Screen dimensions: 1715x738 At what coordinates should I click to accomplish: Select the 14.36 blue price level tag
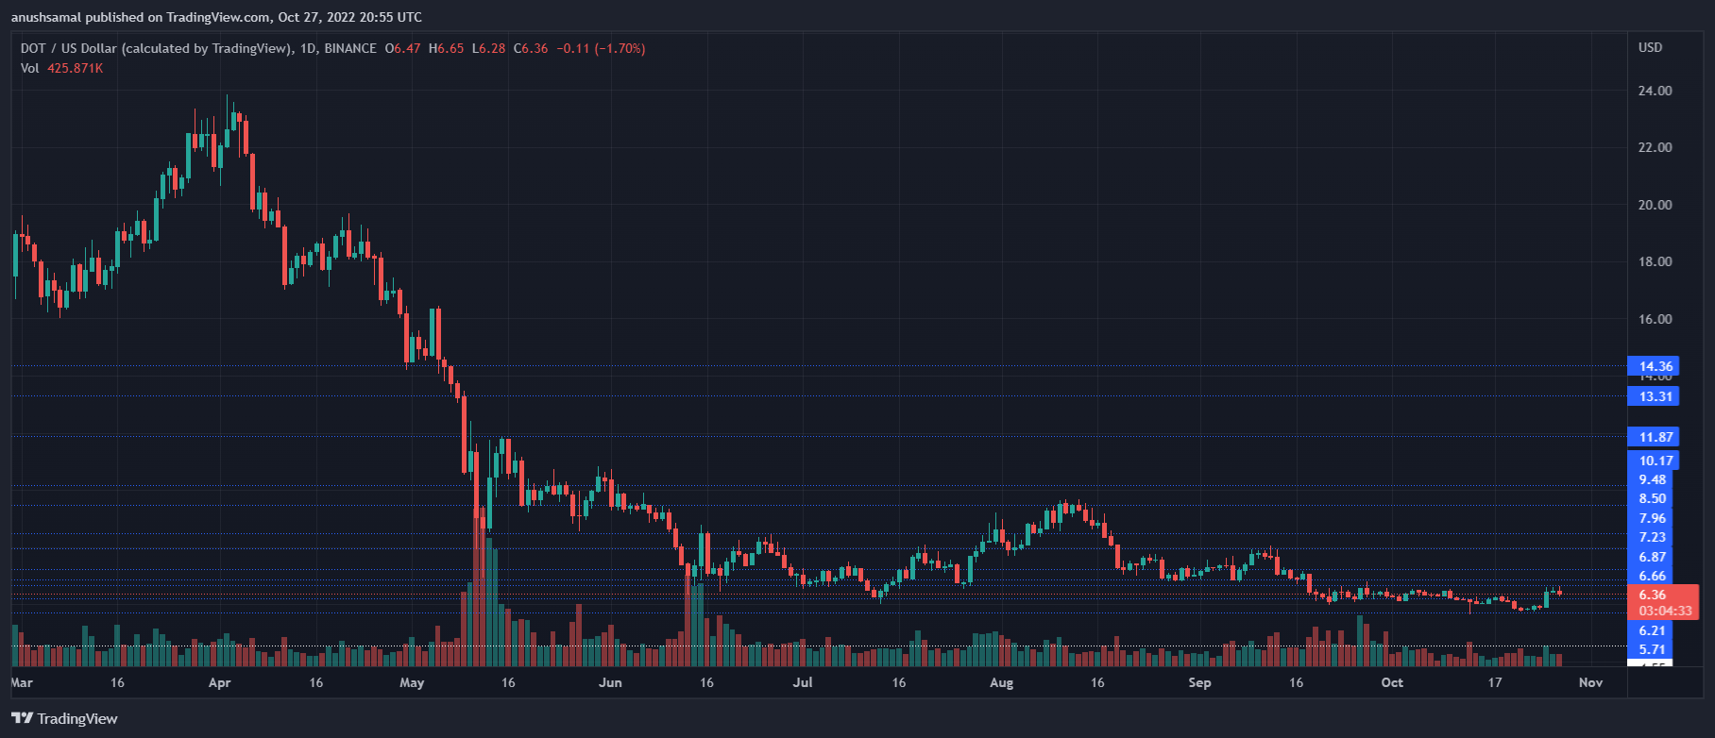point(1653,366)
